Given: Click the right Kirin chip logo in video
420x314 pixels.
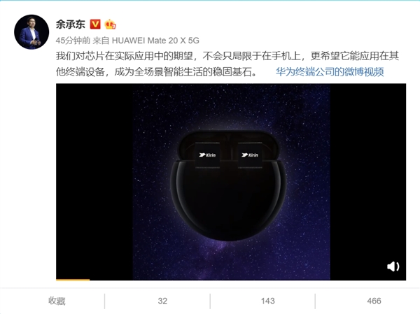Looking at the screenshot, I should click(250, 155).
